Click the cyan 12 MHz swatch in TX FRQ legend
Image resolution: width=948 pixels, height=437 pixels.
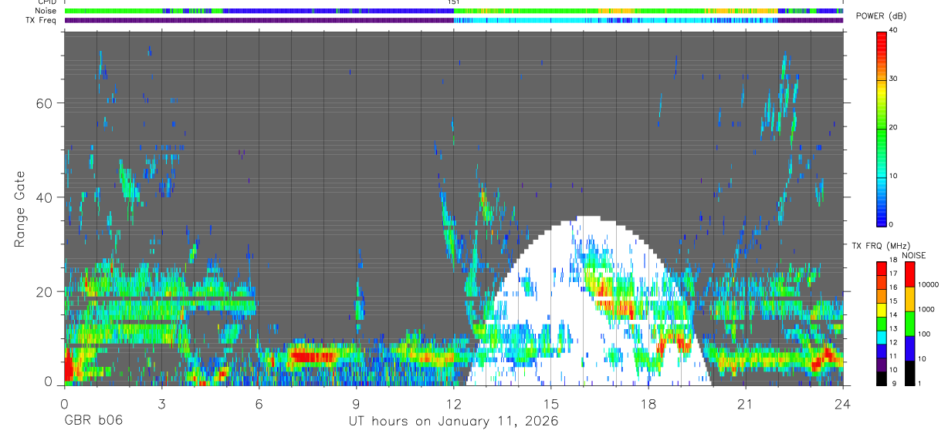coord(882,337)
